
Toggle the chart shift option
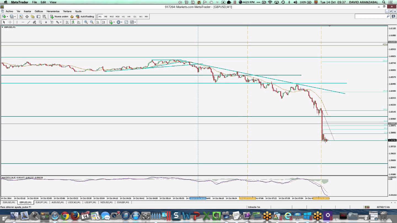click(103, 22)
